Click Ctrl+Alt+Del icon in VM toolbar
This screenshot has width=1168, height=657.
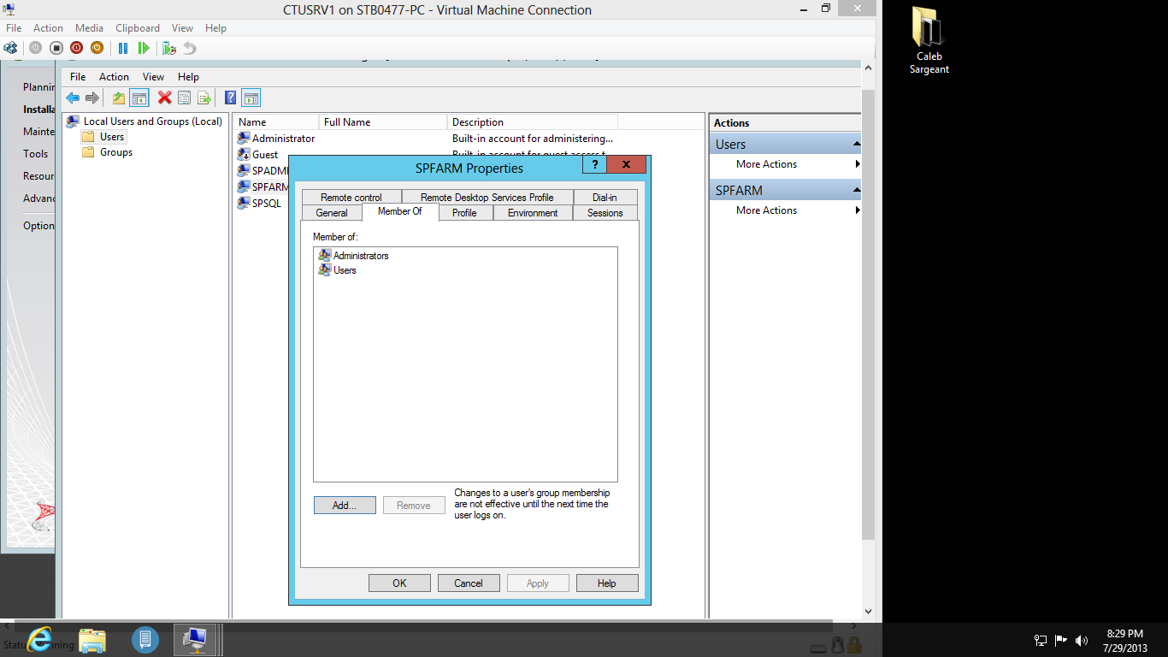point(10,48)
